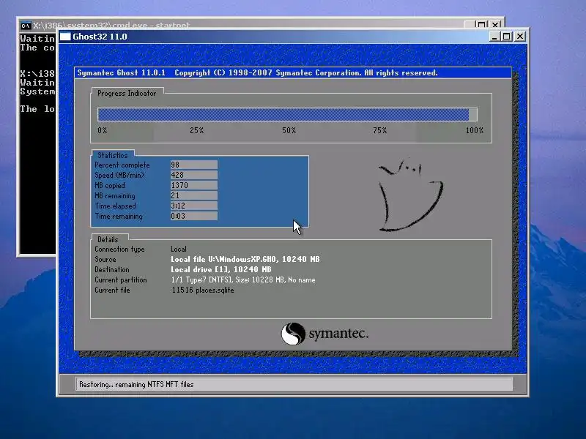
Task: Click the MB copied value 1370
Action: coord(193,185)
